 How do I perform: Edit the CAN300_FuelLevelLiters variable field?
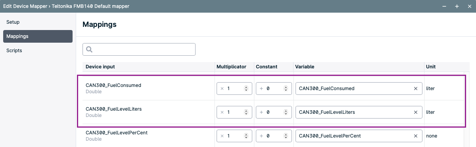tap(359, 112)
